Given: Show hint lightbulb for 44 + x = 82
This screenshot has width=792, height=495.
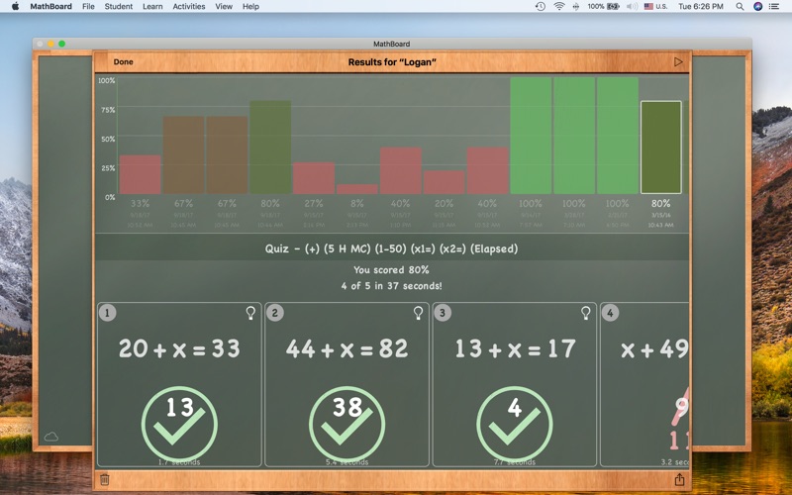Looking at the screenshot, I should point(418,313).
